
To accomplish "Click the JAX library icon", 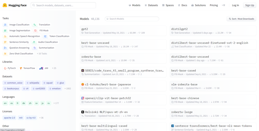I will [x=41, y=68].
